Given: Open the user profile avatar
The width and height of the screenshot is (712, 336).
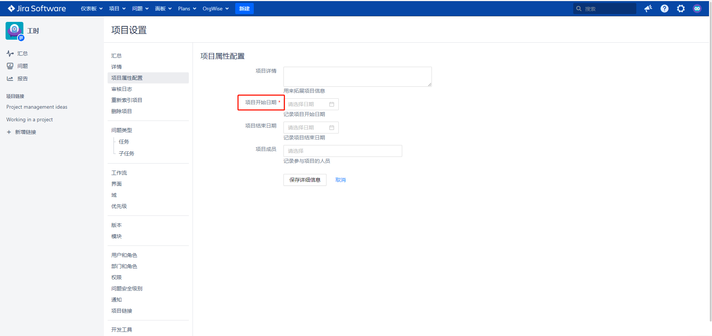Looking at the screenshot, I should [x=697, y=9].
